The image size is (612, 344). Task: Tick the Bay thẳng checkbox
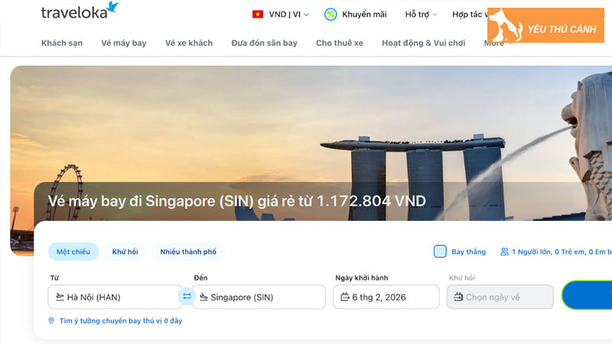pos(440,252)
